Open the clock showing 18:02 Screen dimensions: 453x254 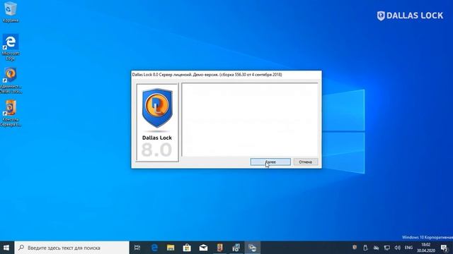tap(426, 248)
